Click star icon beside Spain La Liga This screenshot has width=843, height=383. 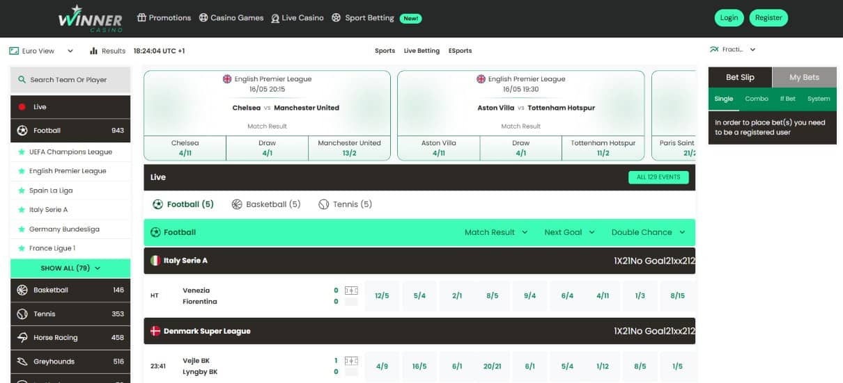click(22, 190)
